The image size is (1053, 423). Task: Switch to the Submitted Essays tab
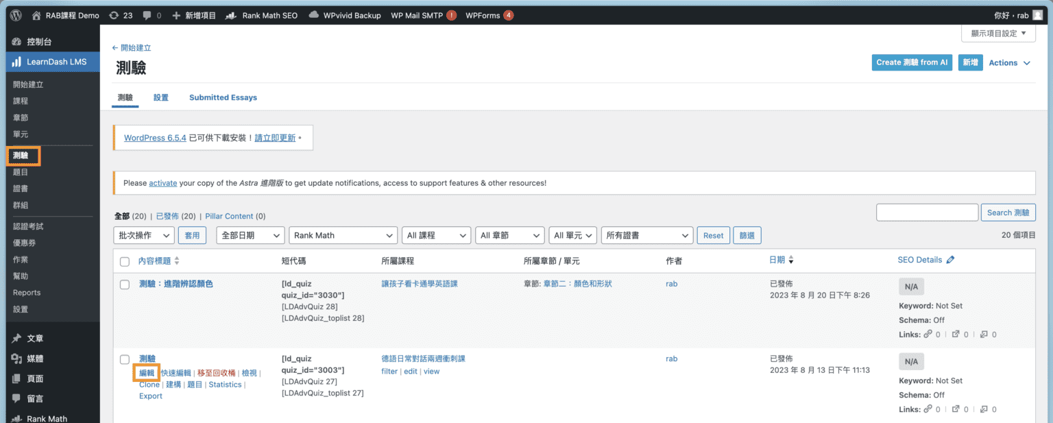[x=223, y=97]
